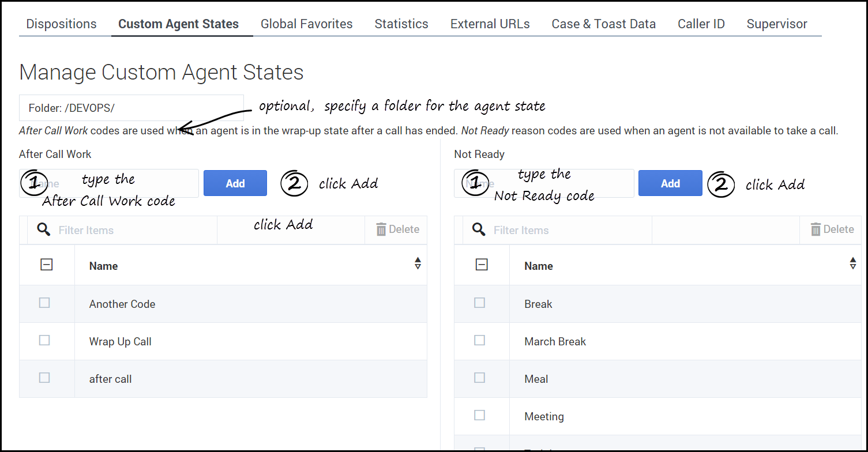The height and width of the screenshot is (452, 868).
Task: Check the March Break row checkbox
Action: click(x=479, y=340)
